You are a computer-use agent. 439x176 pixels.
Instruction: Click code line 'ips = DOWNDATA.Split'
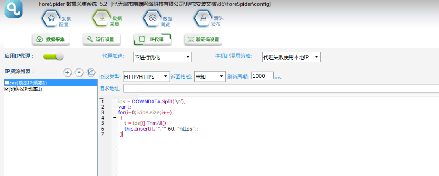click(x=152, y=101)
